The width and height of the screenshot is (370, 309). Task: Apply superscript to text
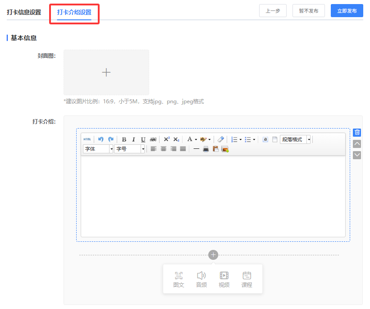pos(166,139)
